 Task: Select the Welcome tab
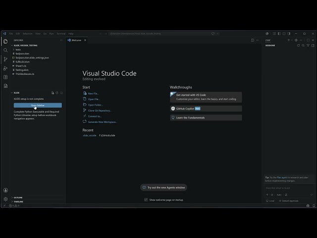(x=77, y=40)
